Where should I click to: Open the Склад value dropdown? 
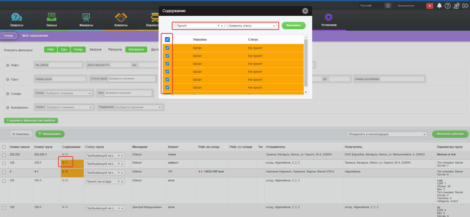[x=69, y=93]
